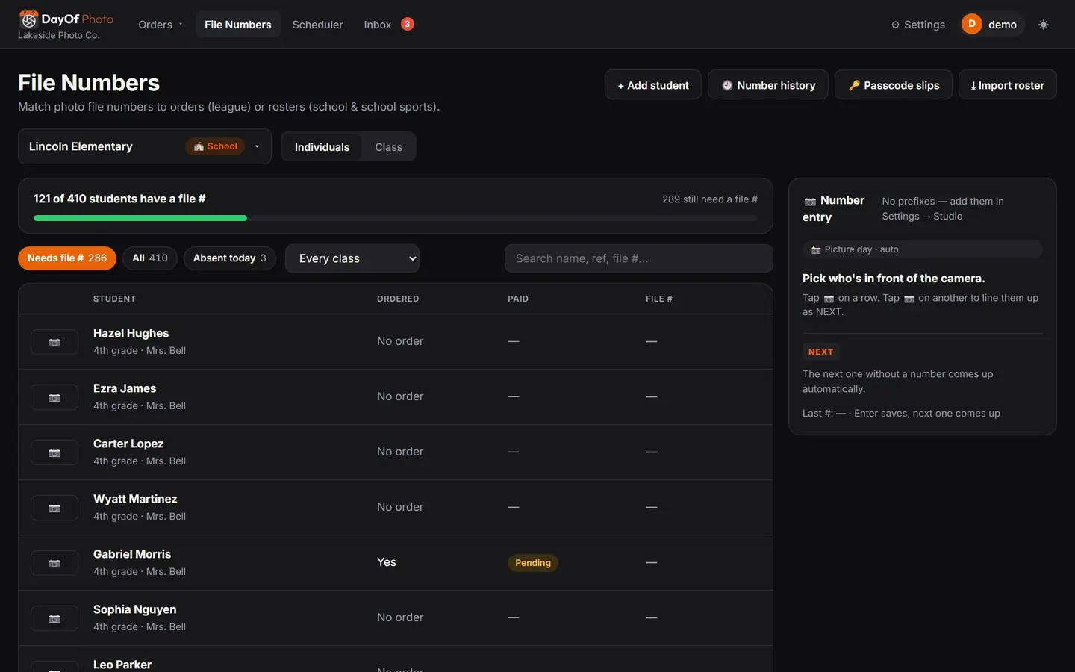Filter by Absent today 3
Viewport: 1075px width, 672px height.
click(x=230, y=258)
